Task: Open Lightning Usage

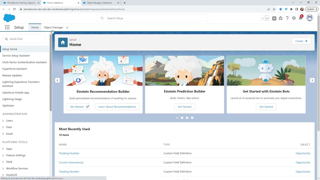Action: 12,99
